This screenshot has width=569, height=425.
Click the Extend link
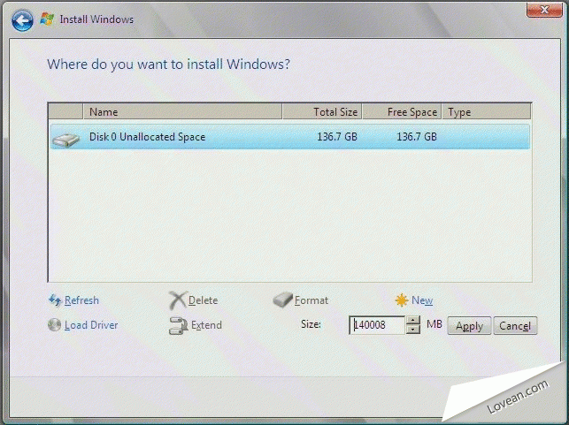coord(206,325)
